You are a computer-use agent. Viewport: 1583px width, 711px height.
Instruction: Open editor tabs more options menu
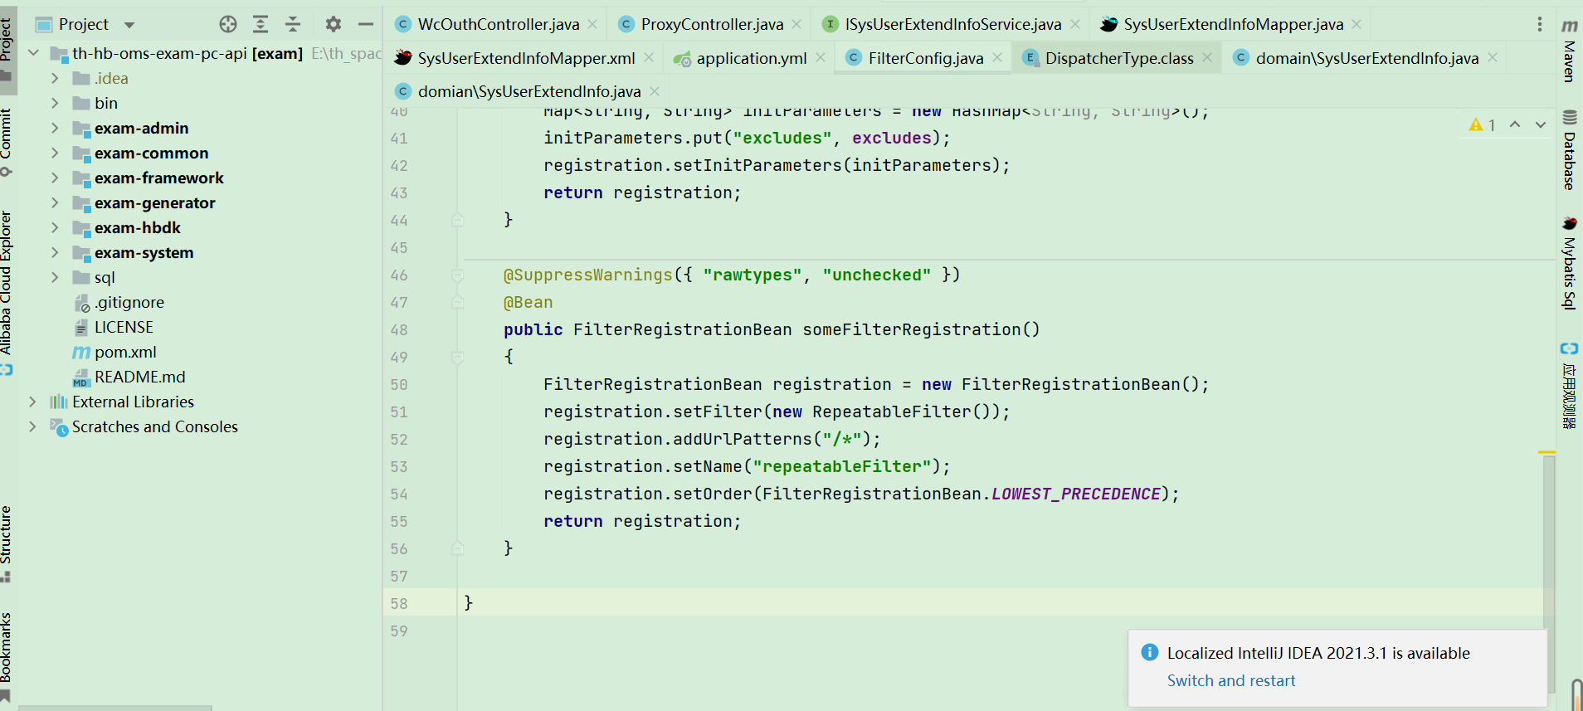1540,24
